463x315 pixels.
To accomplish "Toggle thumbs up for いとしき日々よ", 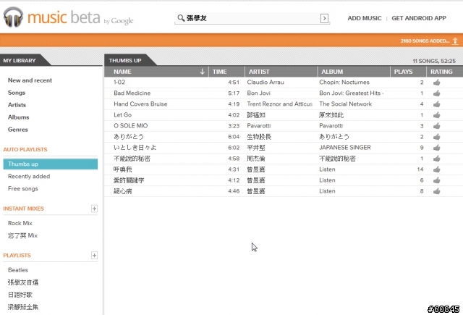I will coord(436,148).
